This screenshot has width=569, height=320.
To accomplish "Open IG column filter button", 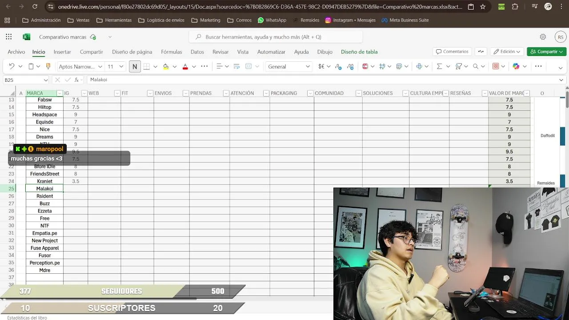I will [84, 93].
